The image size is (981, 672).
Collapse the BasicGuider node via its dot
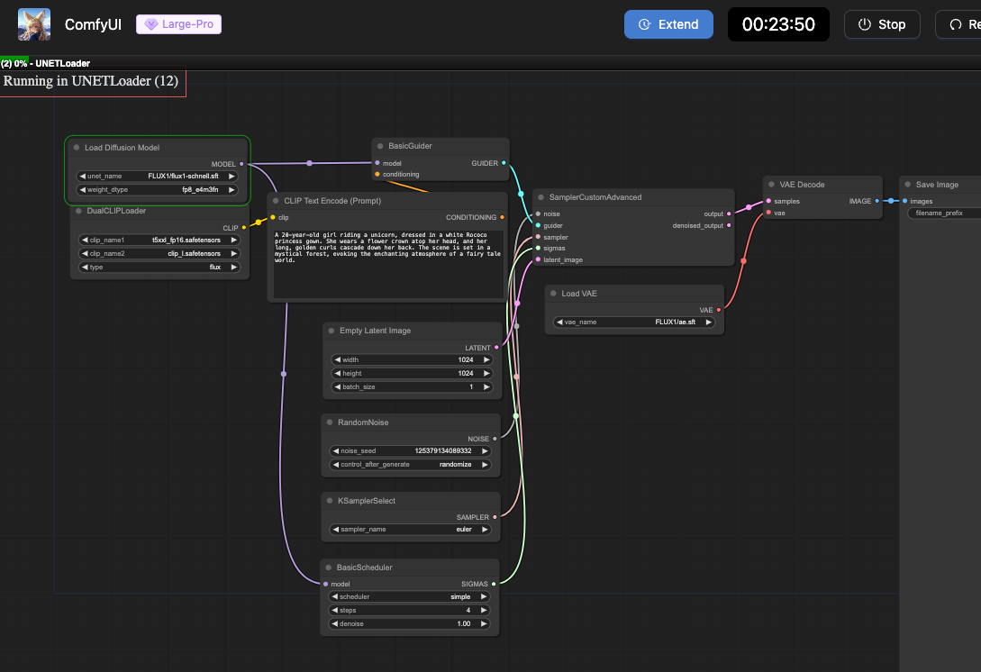380,146
